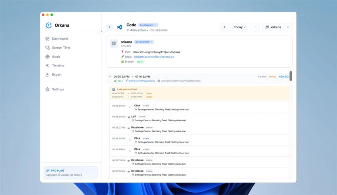337x195 pixels.
Task: Click the pause icon in the Left event row
Action: [x=129, y=117]
